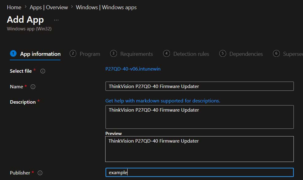Click step 1 circle for App information
The height and width of the screenshot is (180, 303).
coord(13,53)
